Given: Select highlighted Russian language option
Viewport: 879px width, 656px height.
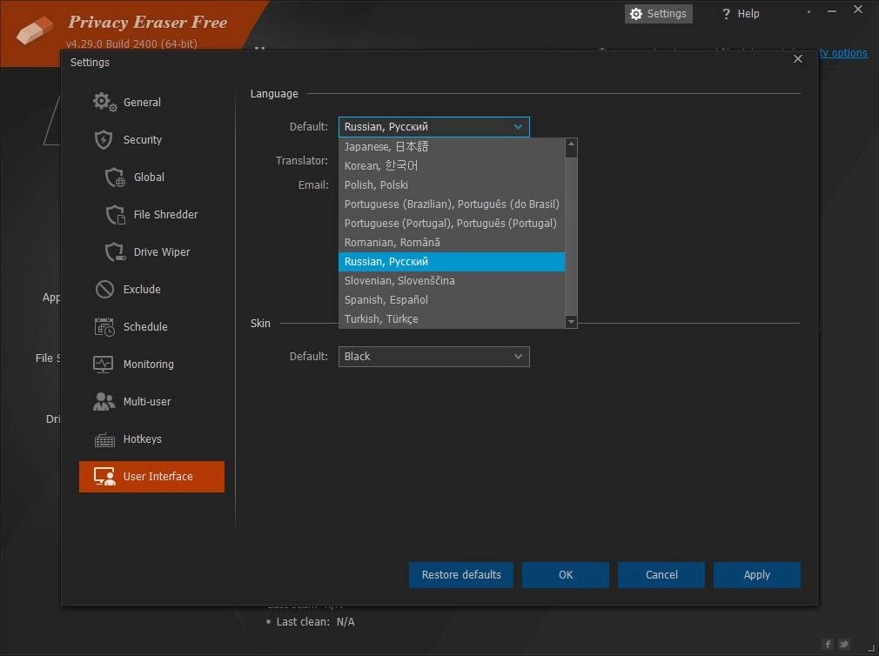Looking at the screenshot, I should [x=452, y=262].
